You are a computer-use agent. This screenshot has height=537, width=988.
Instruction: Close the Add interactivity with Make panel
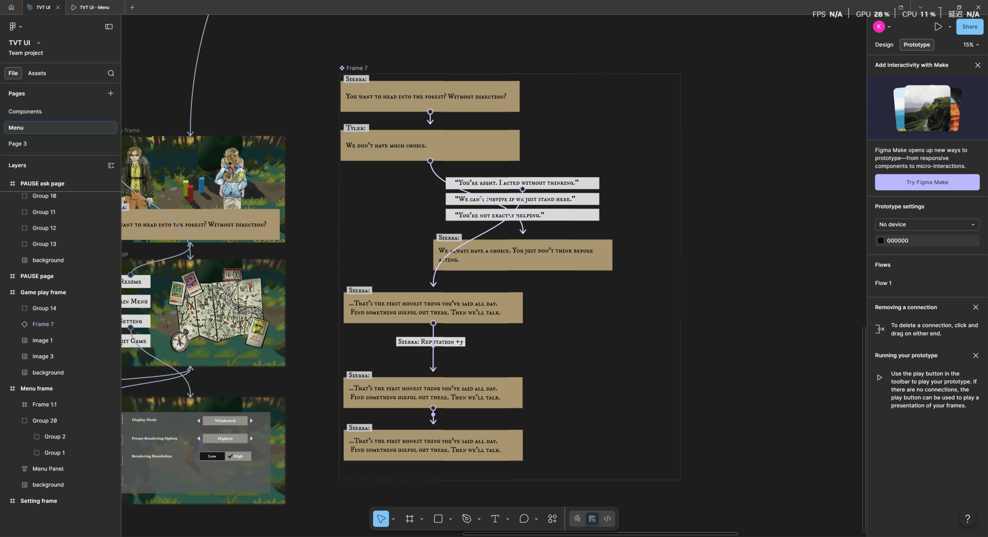coord(978,65)
